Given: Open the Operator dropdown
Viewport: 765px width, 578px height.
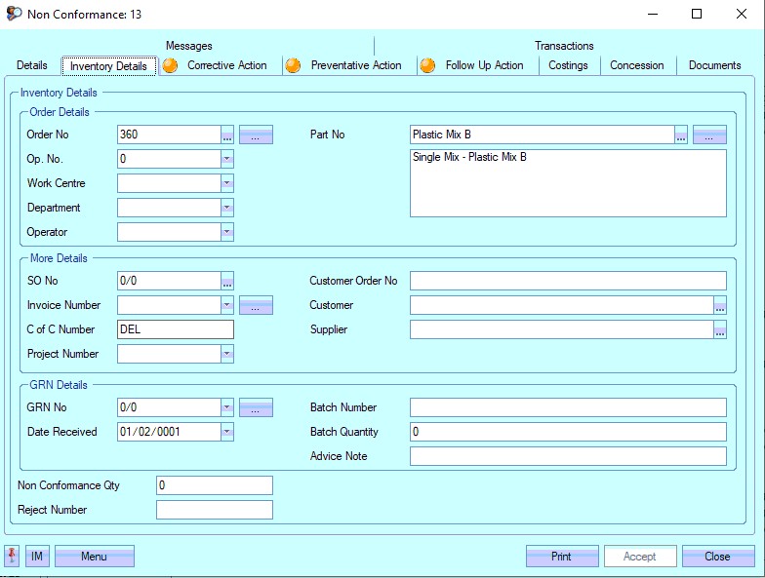Looking at the screenshot, I should coord(227,232).
